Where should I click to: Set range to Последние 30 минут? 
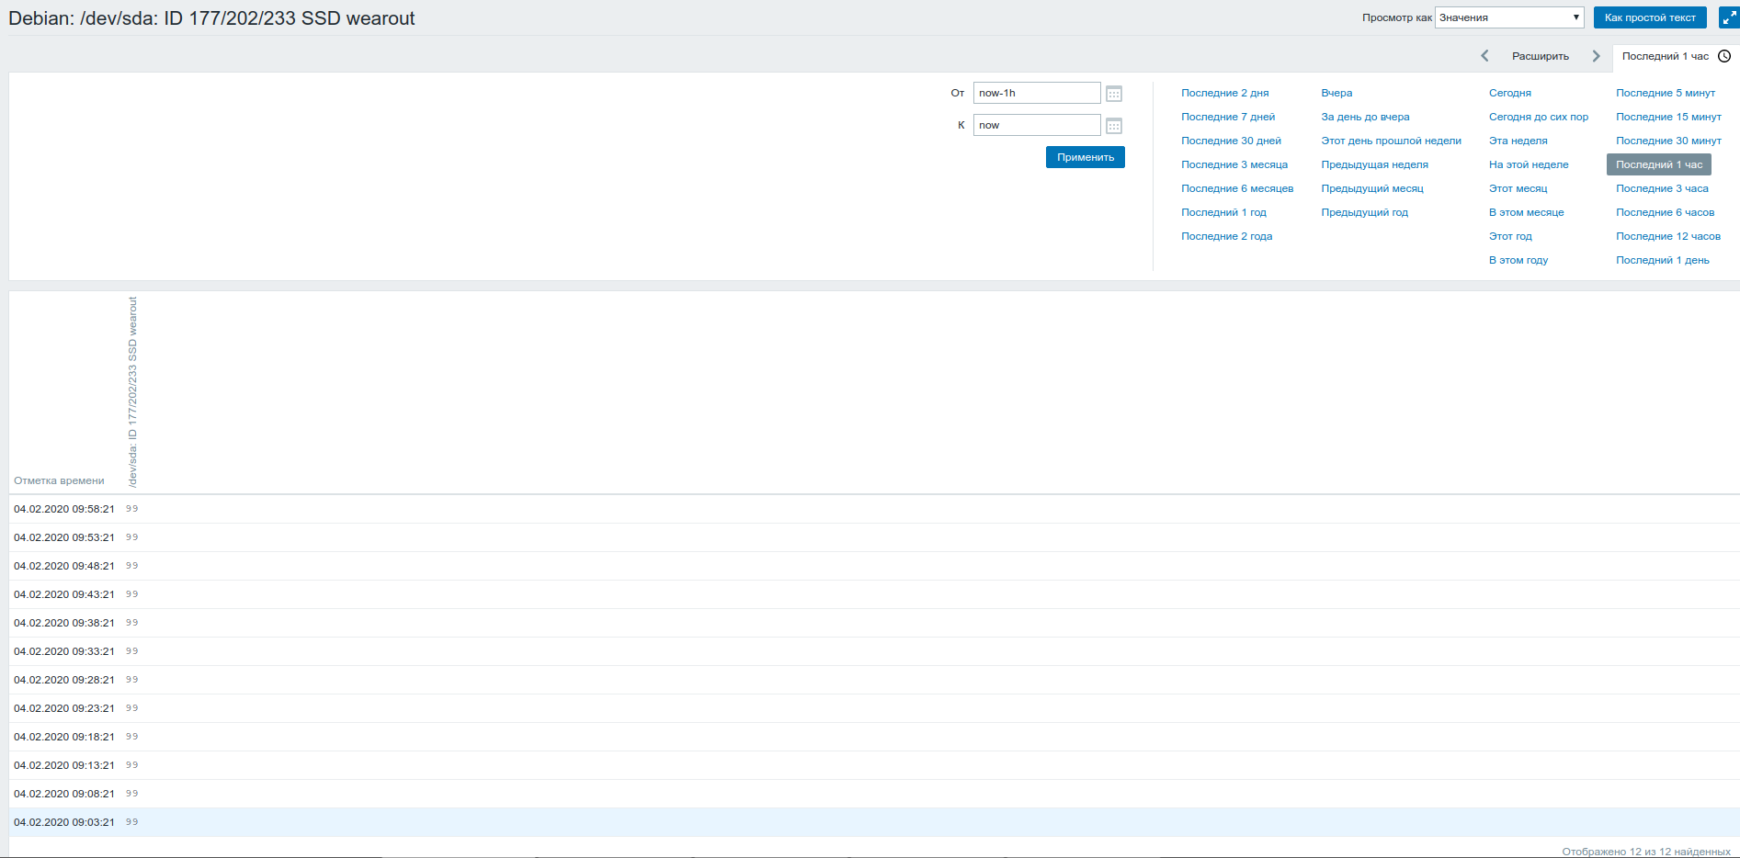point(1668,141)
